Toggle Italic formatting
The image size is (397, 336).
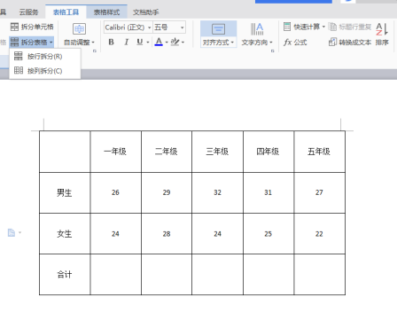tap(126, 43)
